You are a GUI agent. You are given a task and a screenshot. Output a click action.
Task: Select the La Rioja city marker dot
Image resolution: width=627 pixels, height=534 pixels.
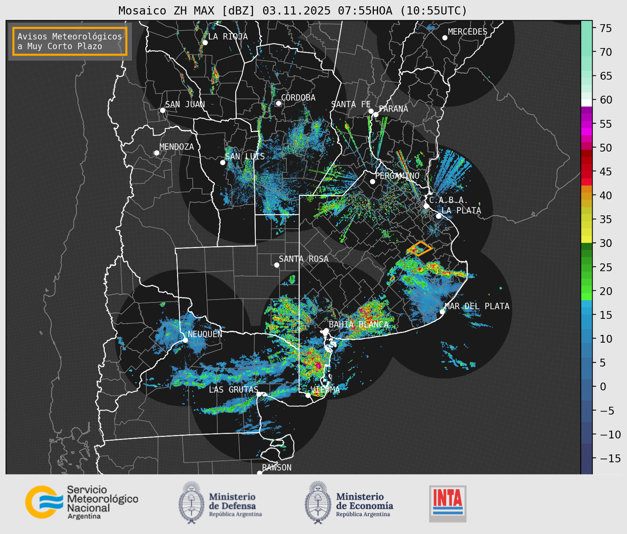pos(205,43)
